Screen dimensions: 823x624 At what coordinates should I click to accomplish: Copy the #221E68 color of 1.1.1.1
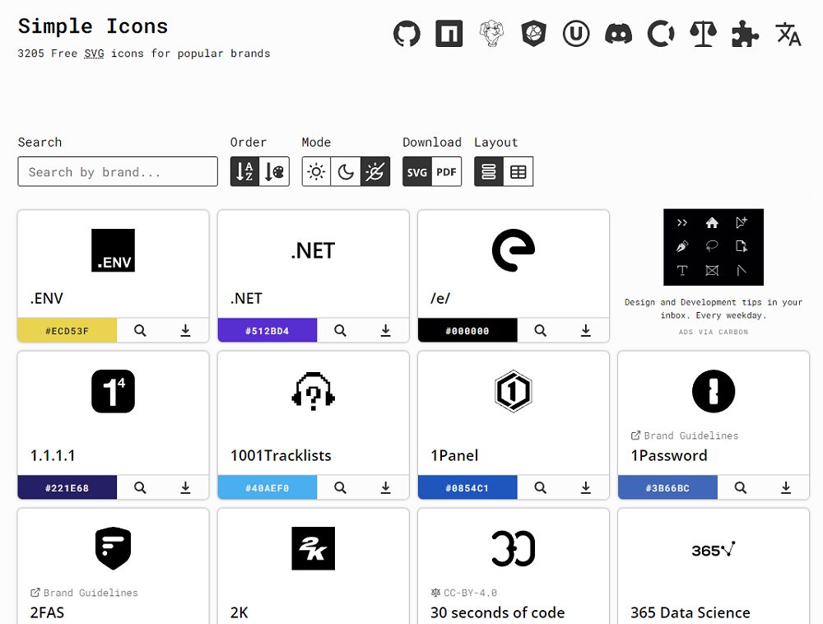pyautogui.click(x=67, y=487)
